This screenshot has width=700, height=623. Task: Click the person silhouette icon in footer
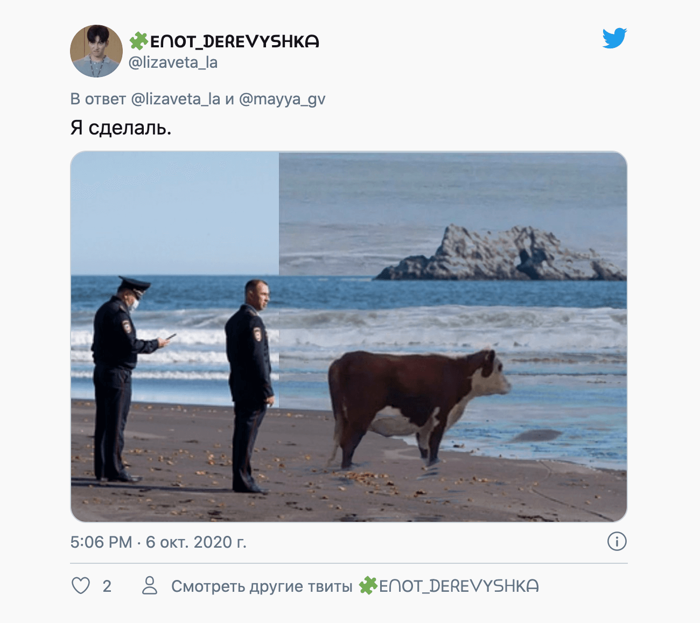(x=150, y=586)
